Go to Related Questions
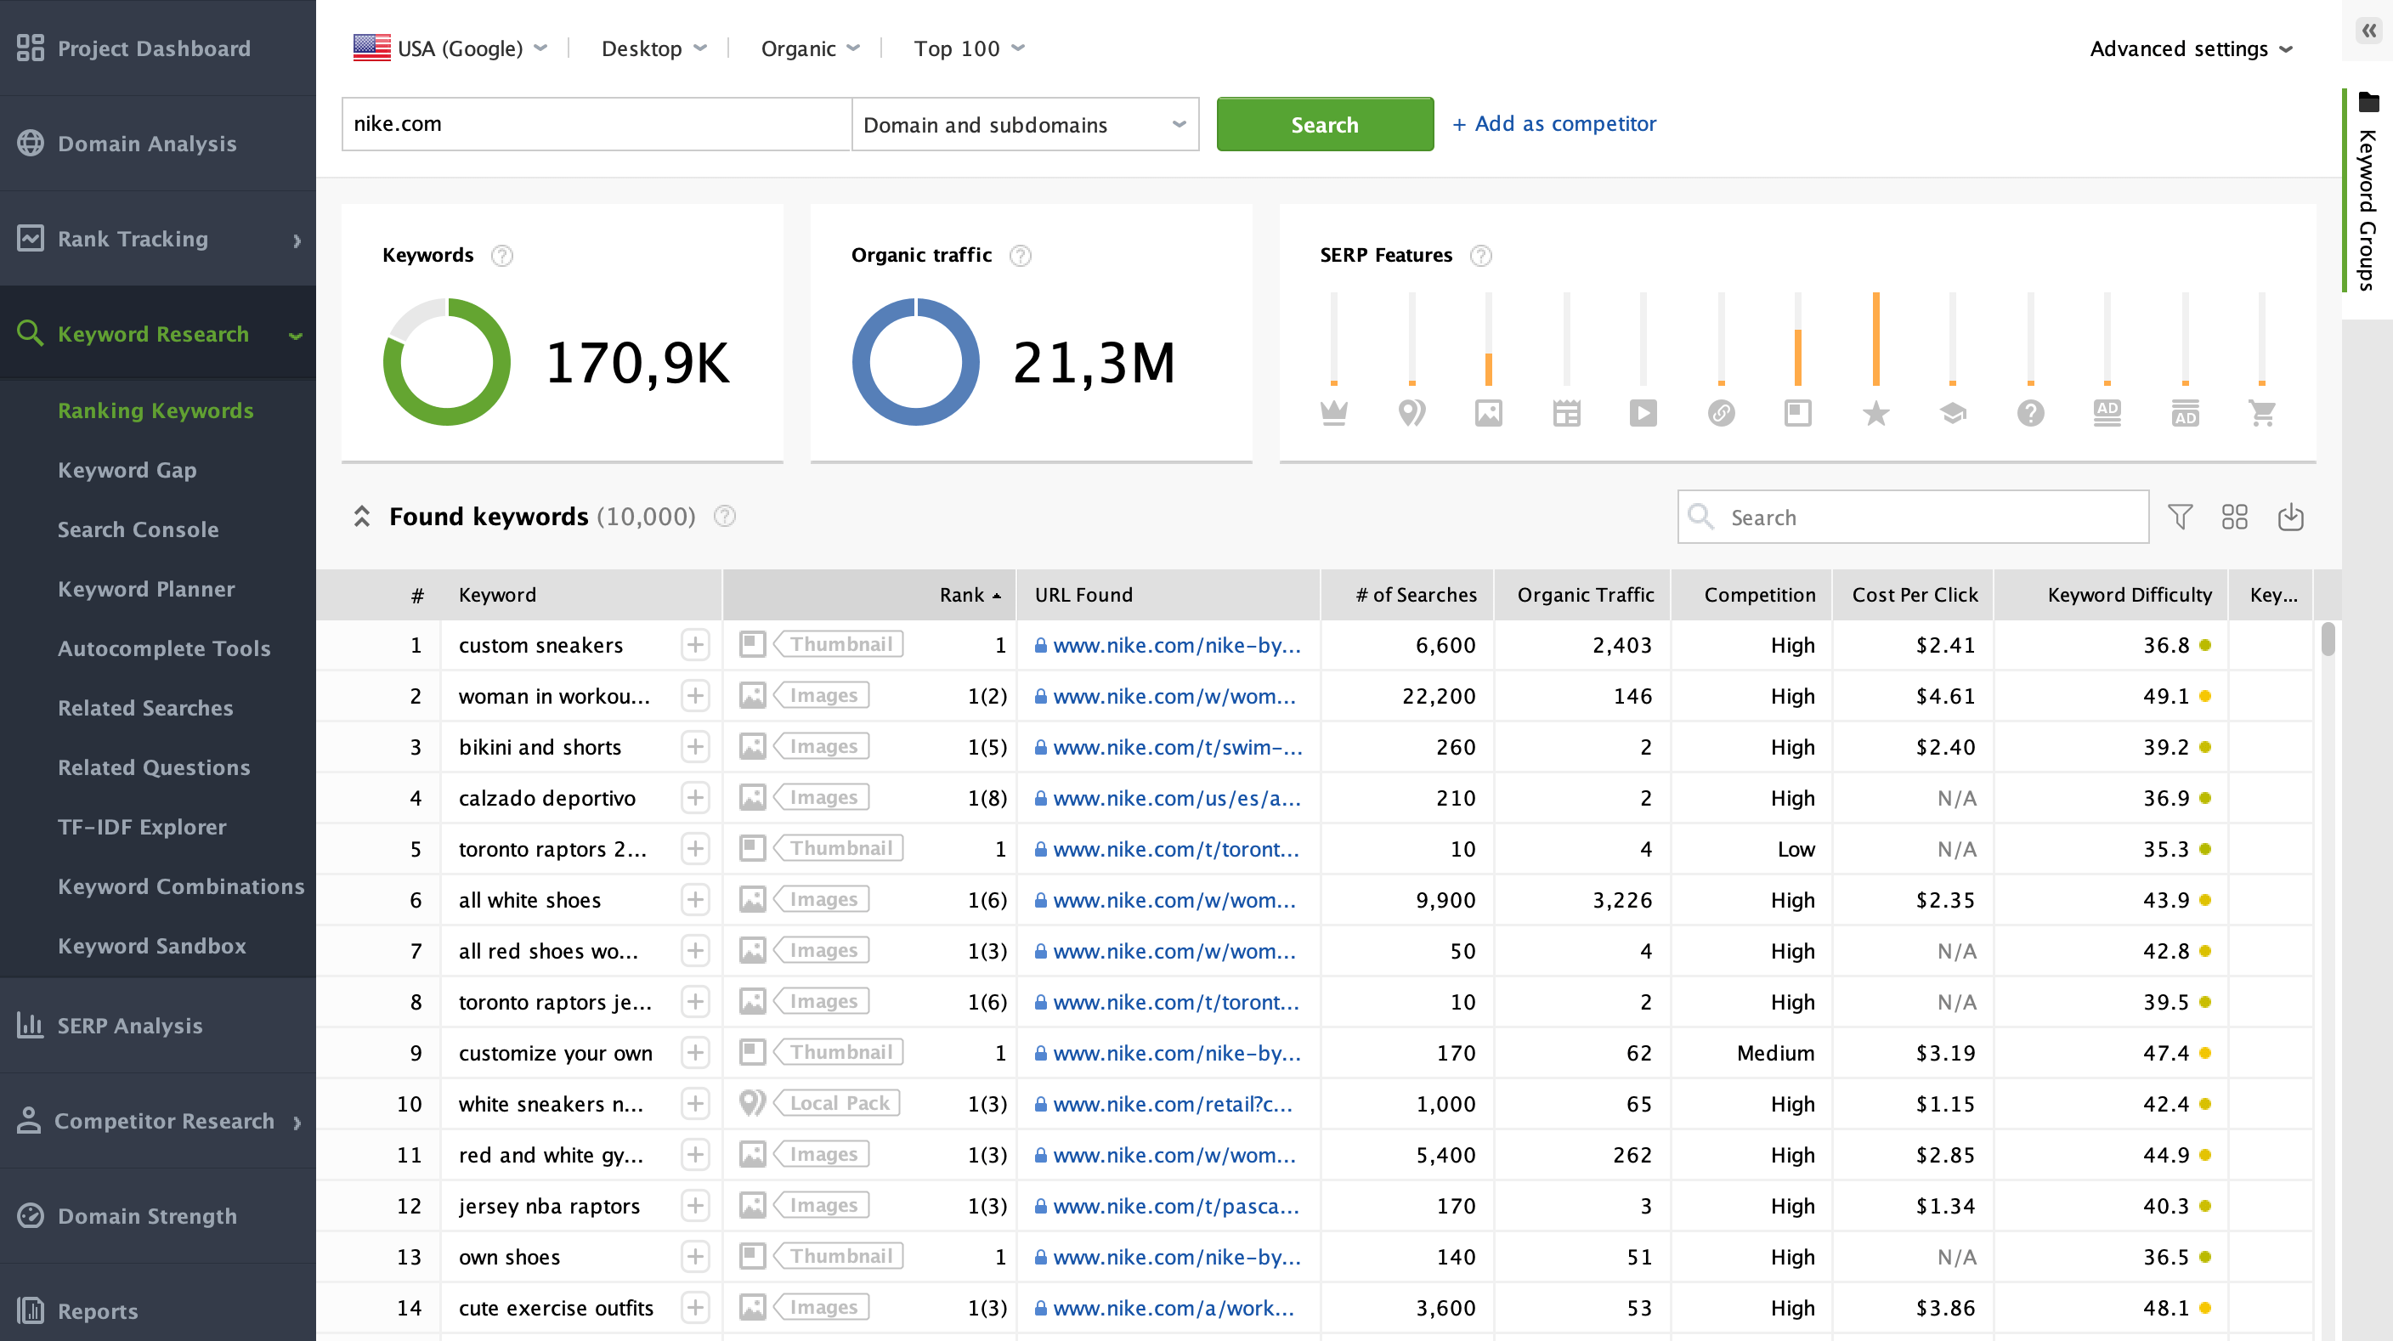This screenshot has height=1341, width=2393. pos(154,767)
